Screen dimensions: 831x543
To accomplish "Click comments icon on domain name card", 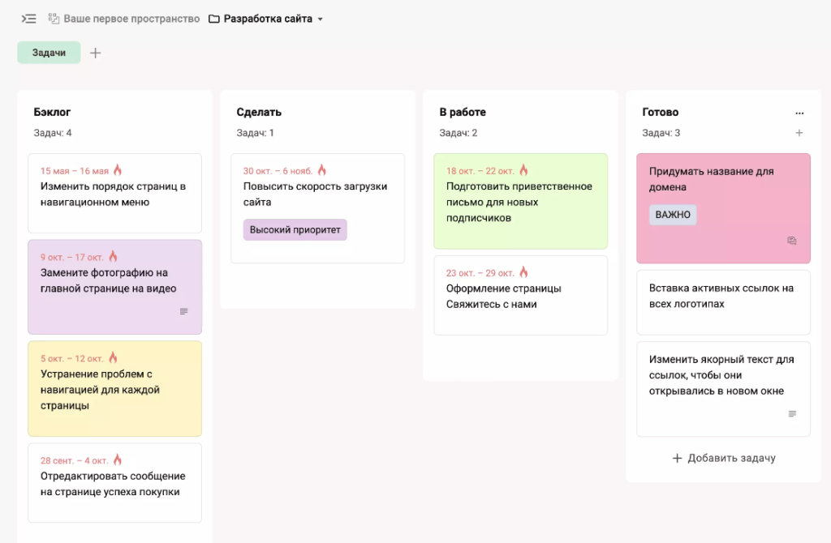I will point(792,241).
